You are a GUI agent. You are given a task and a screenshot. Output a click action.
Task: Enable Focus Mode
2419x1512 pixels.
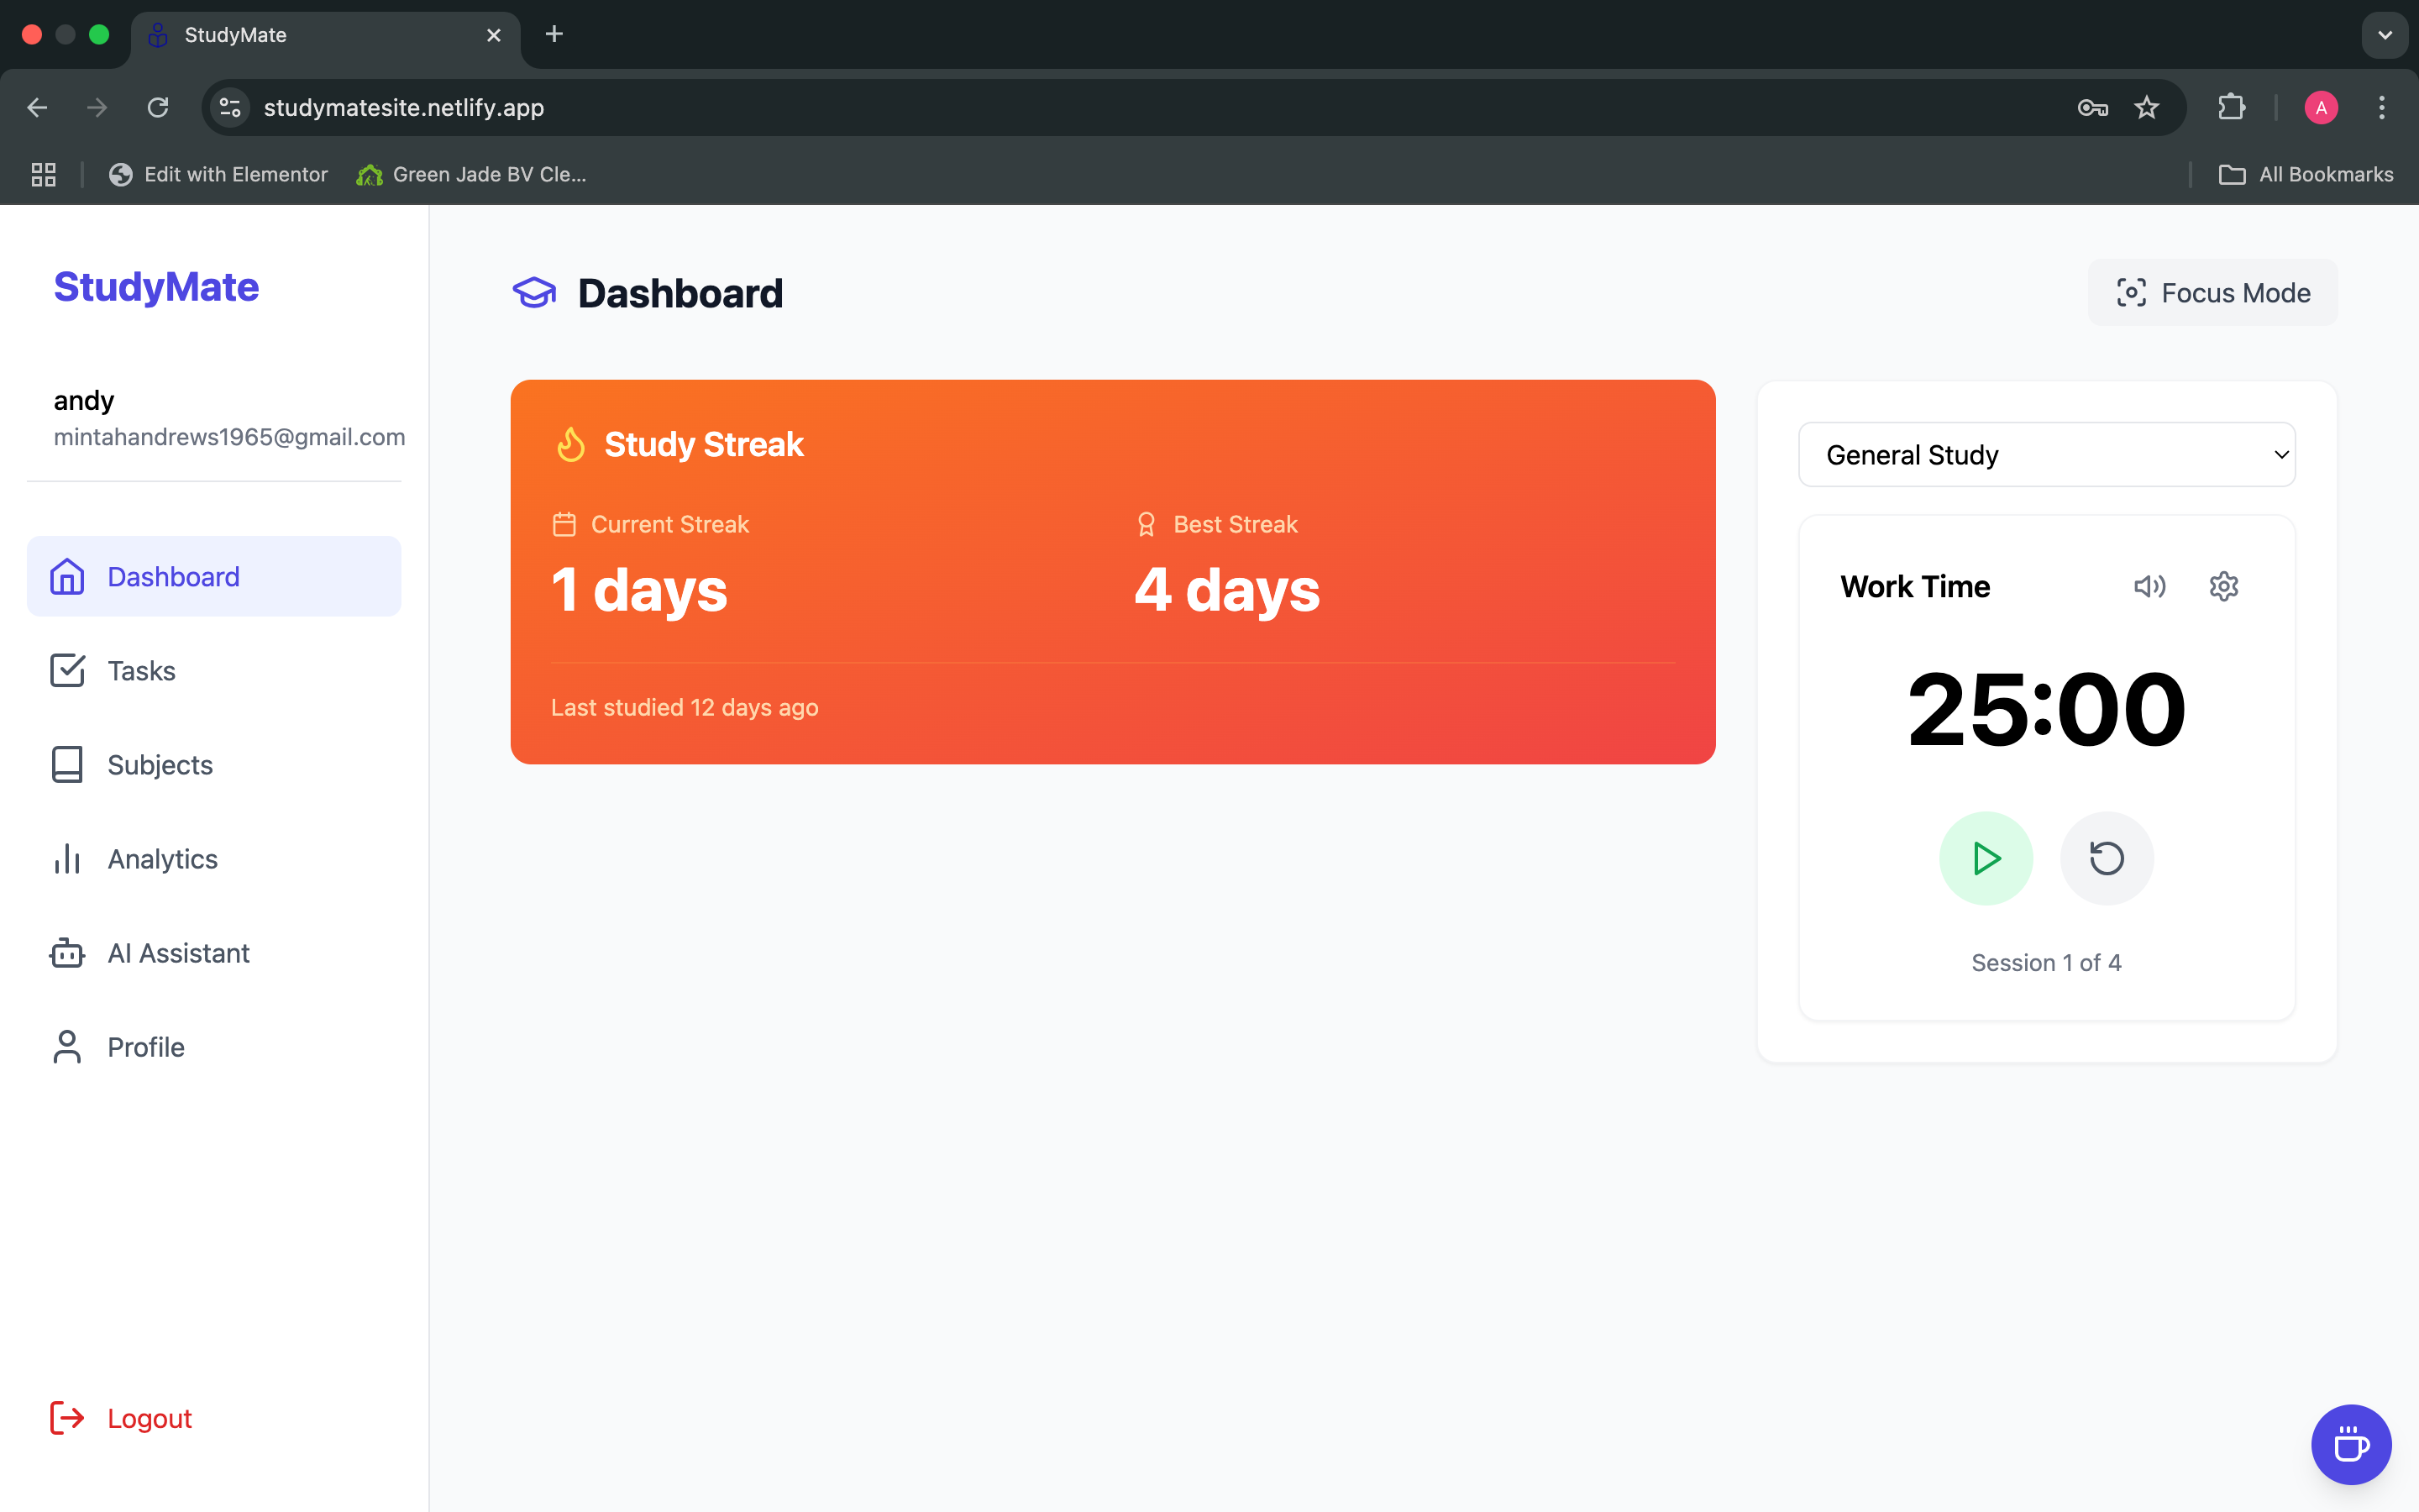pyautogui.click(x=2212, y=293)
